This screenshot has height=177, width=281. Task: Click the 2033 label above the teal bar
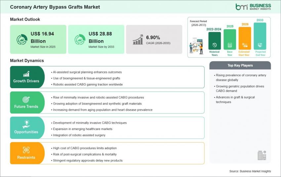260,20
